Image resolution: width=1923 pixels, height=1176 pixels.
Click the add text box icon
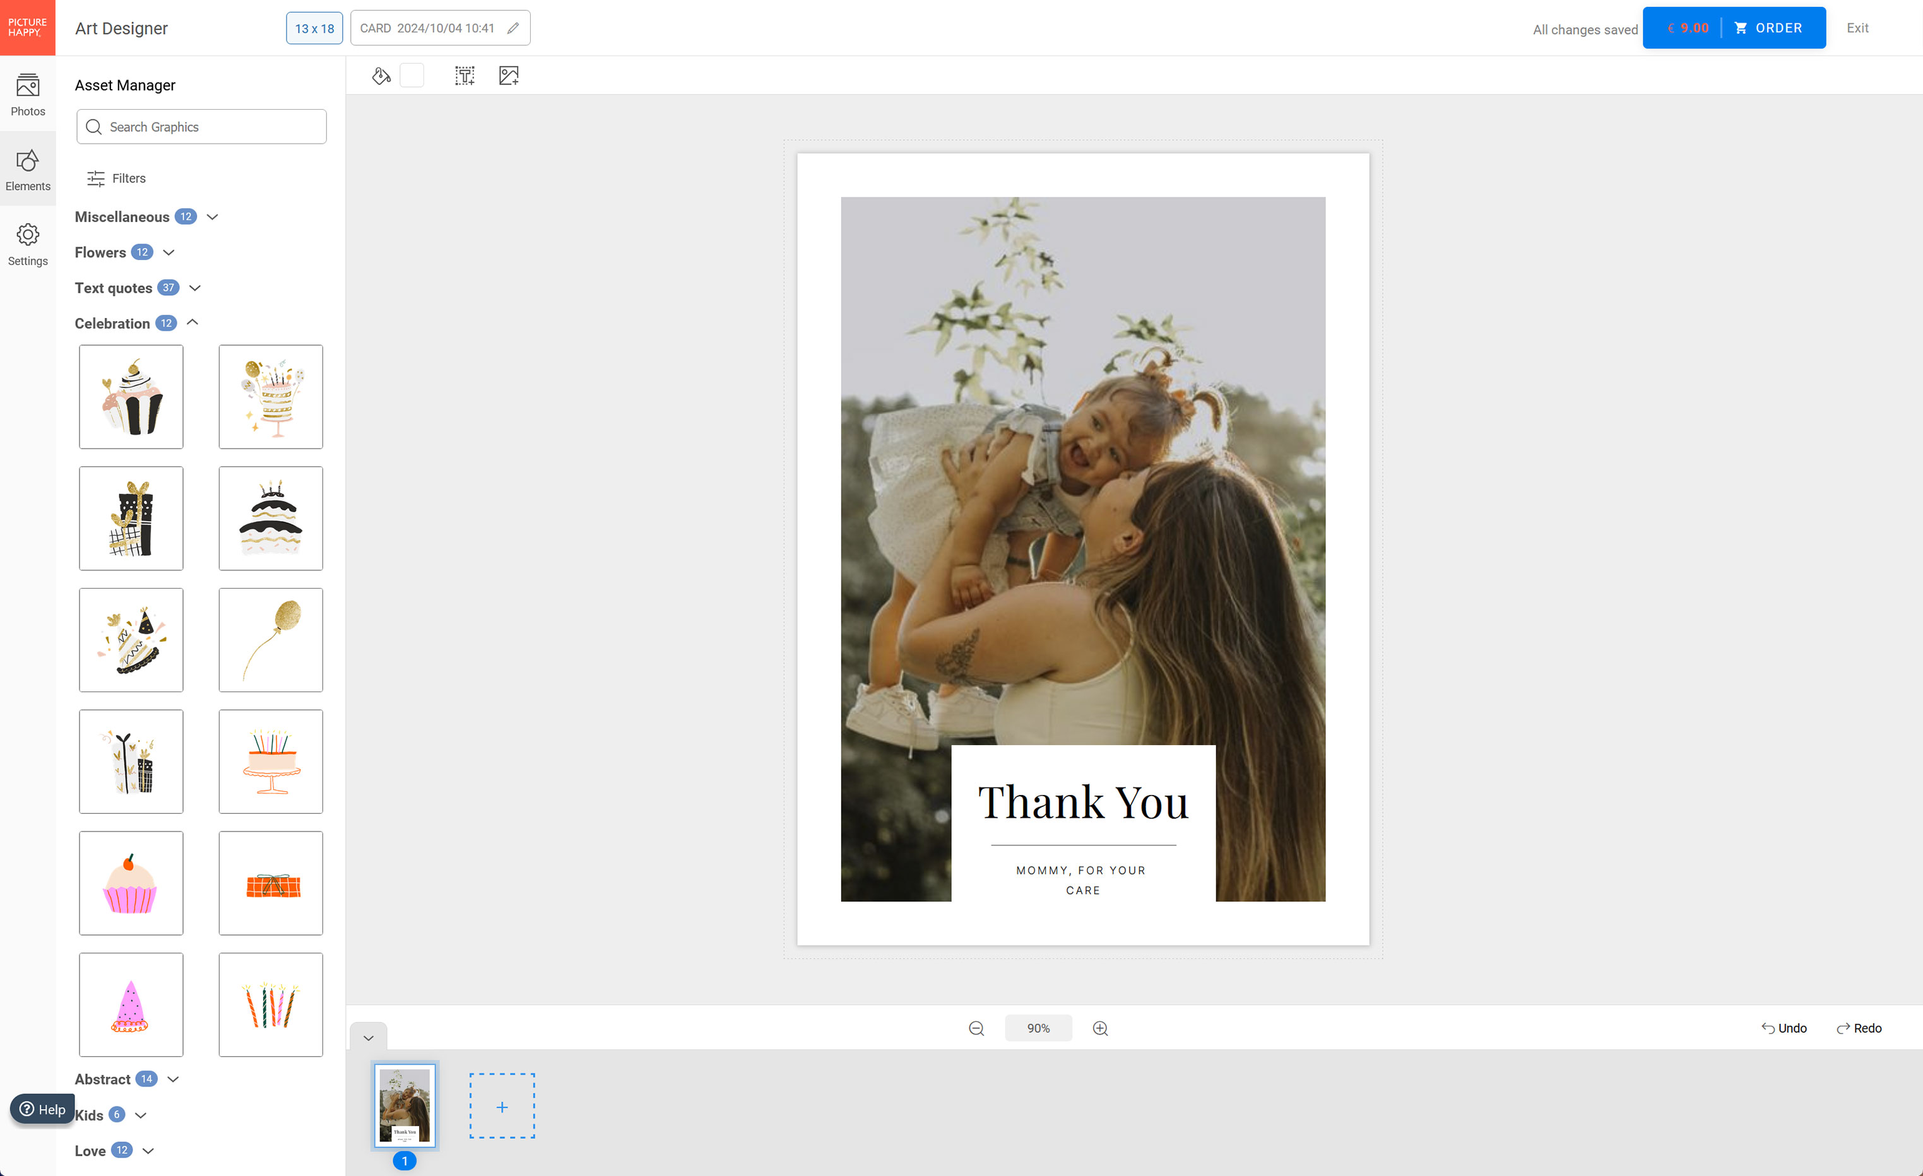coord(464,76)
